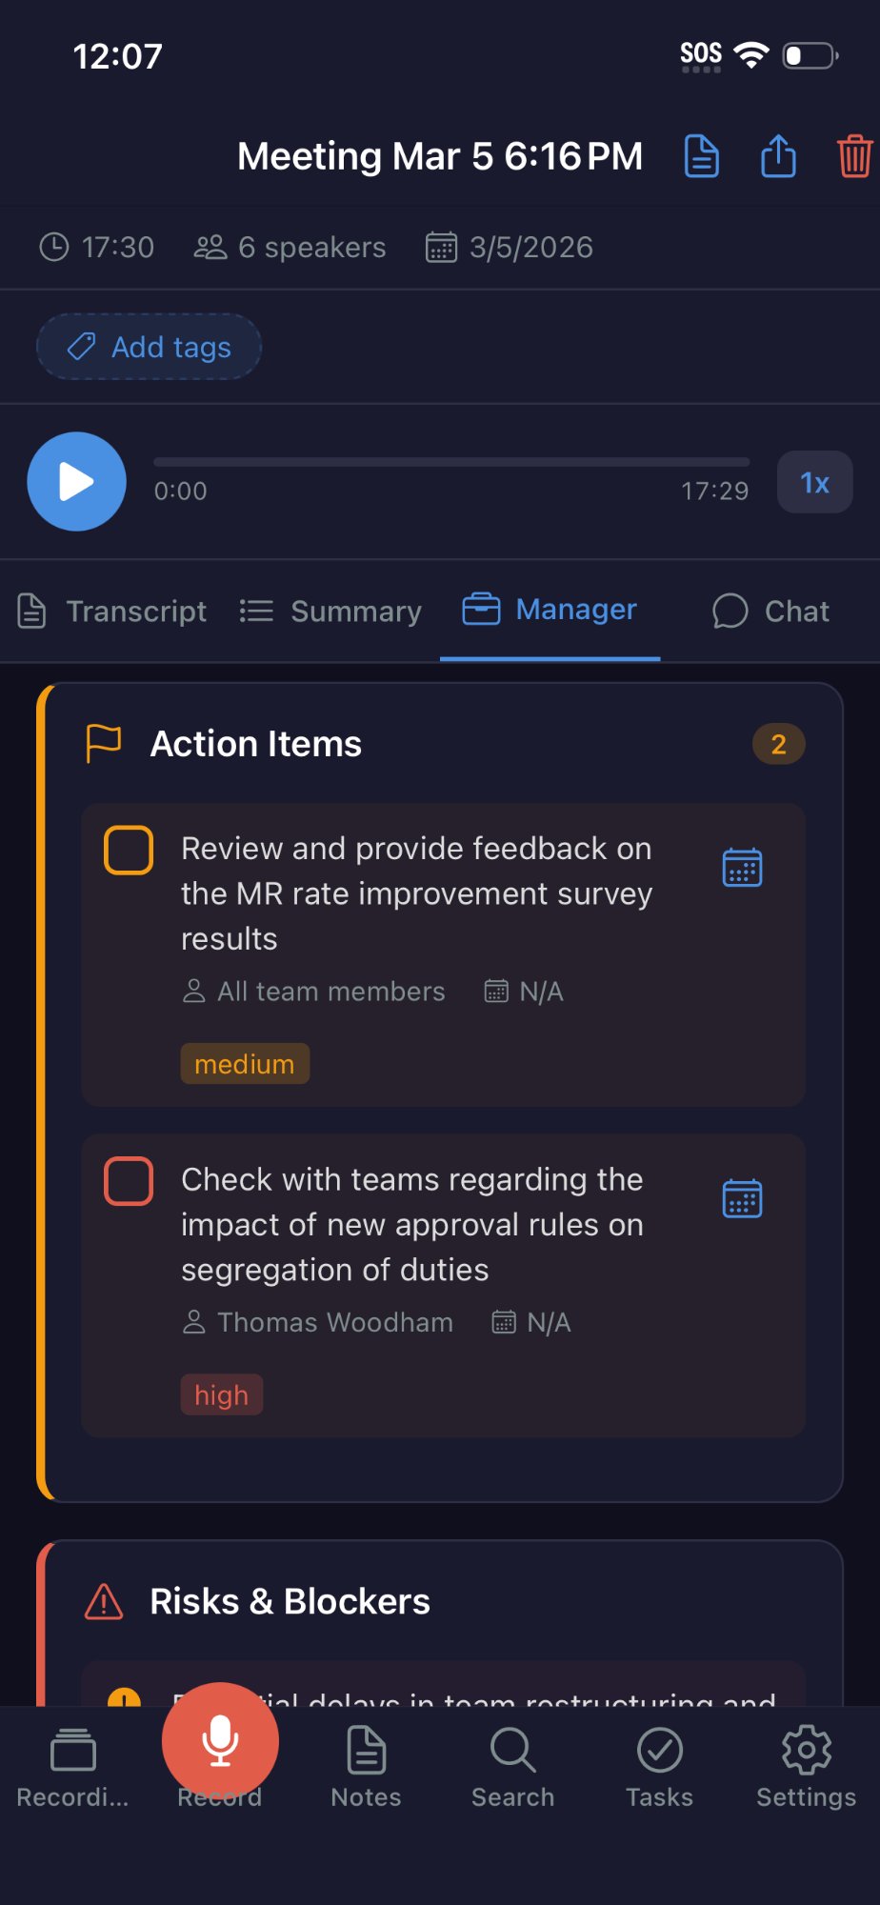The height and width of the screenshot is (1905, 880).
Task: Mark the segregation of duties task complete
Action: pyautogui.click(x=128, y=1182)
